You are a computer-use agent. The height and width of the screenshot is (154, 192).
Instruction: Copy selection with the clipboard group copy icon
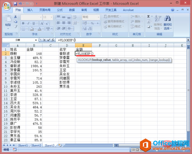pyautogui.click(x=16, y=21)
